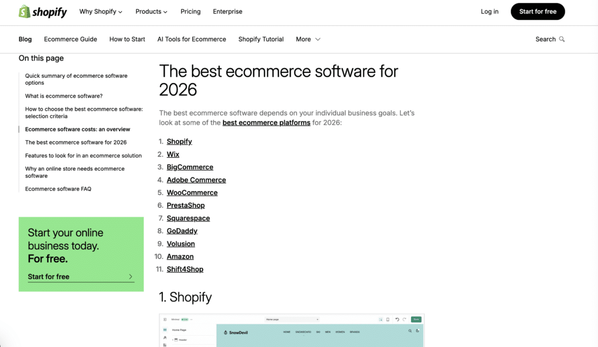Go to the Blog section
The image size is (598, 347).
coord(25,39)
